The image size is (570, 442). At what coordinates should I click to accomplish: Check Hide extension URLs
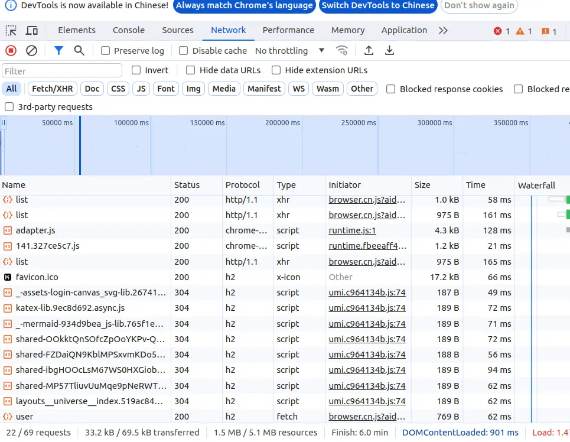pyautogui.click(x=276, y=70)
